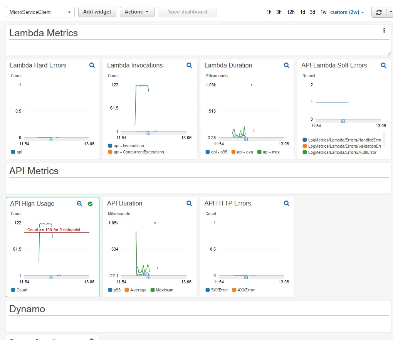
Task: Open Lambda Metrics widget three-dot menu
Action: click(x=384, y=30)
